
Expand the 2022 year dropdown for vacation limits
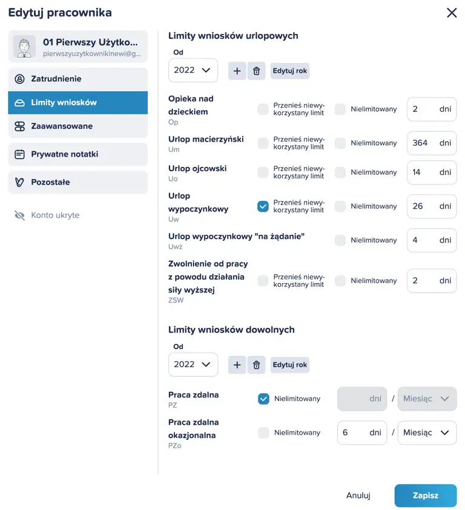(x=193, y=70)
